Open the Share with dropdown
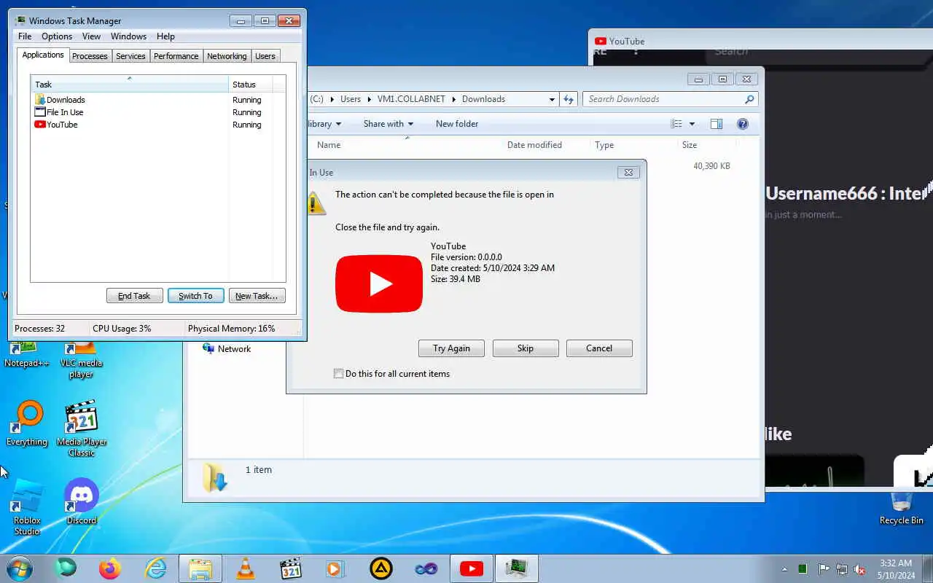The width and height of the screenshot is (933, 583). tap(389, 124)
